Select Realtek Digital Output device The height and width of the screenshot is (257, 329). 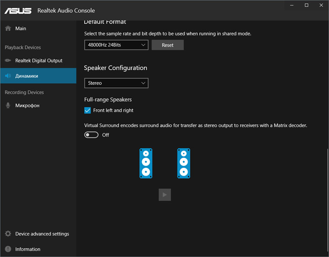click(x=39, y=60)
